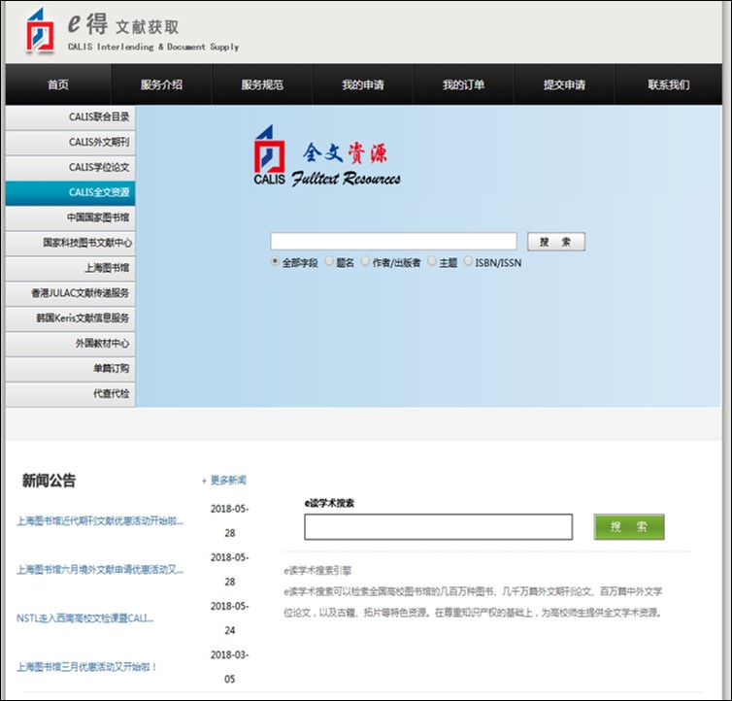Choose 国家科技图书文献中心 in the sidebar
Image resolution: width=732 pixels, height=701 pixels.
pos(71,244)
